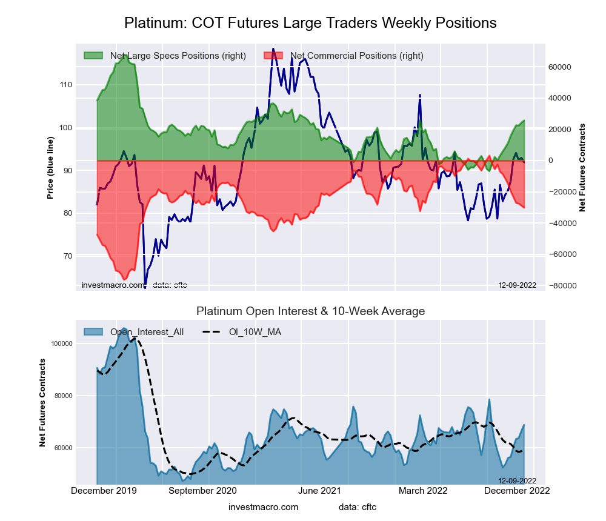Click the Platinum Open Interest subtitle
Image resolution: width=606 pixels, height=521 pixels.
(x=310, y=311)
